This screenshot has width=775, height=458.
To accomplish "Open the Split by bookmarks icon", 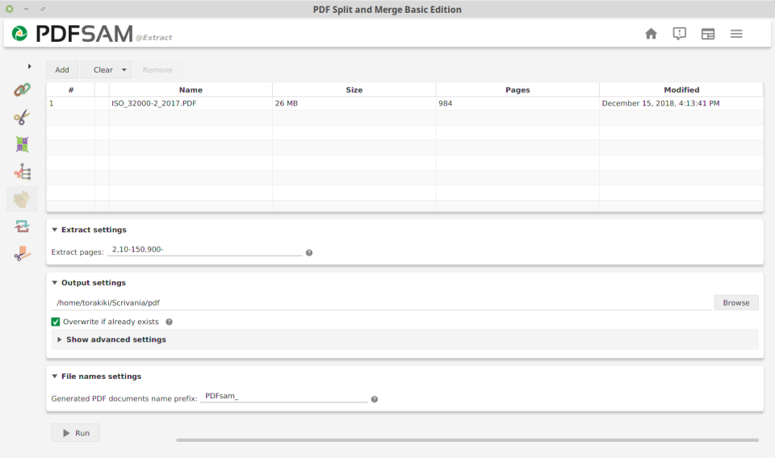I will pyautogui.click(x=23, y=173).
